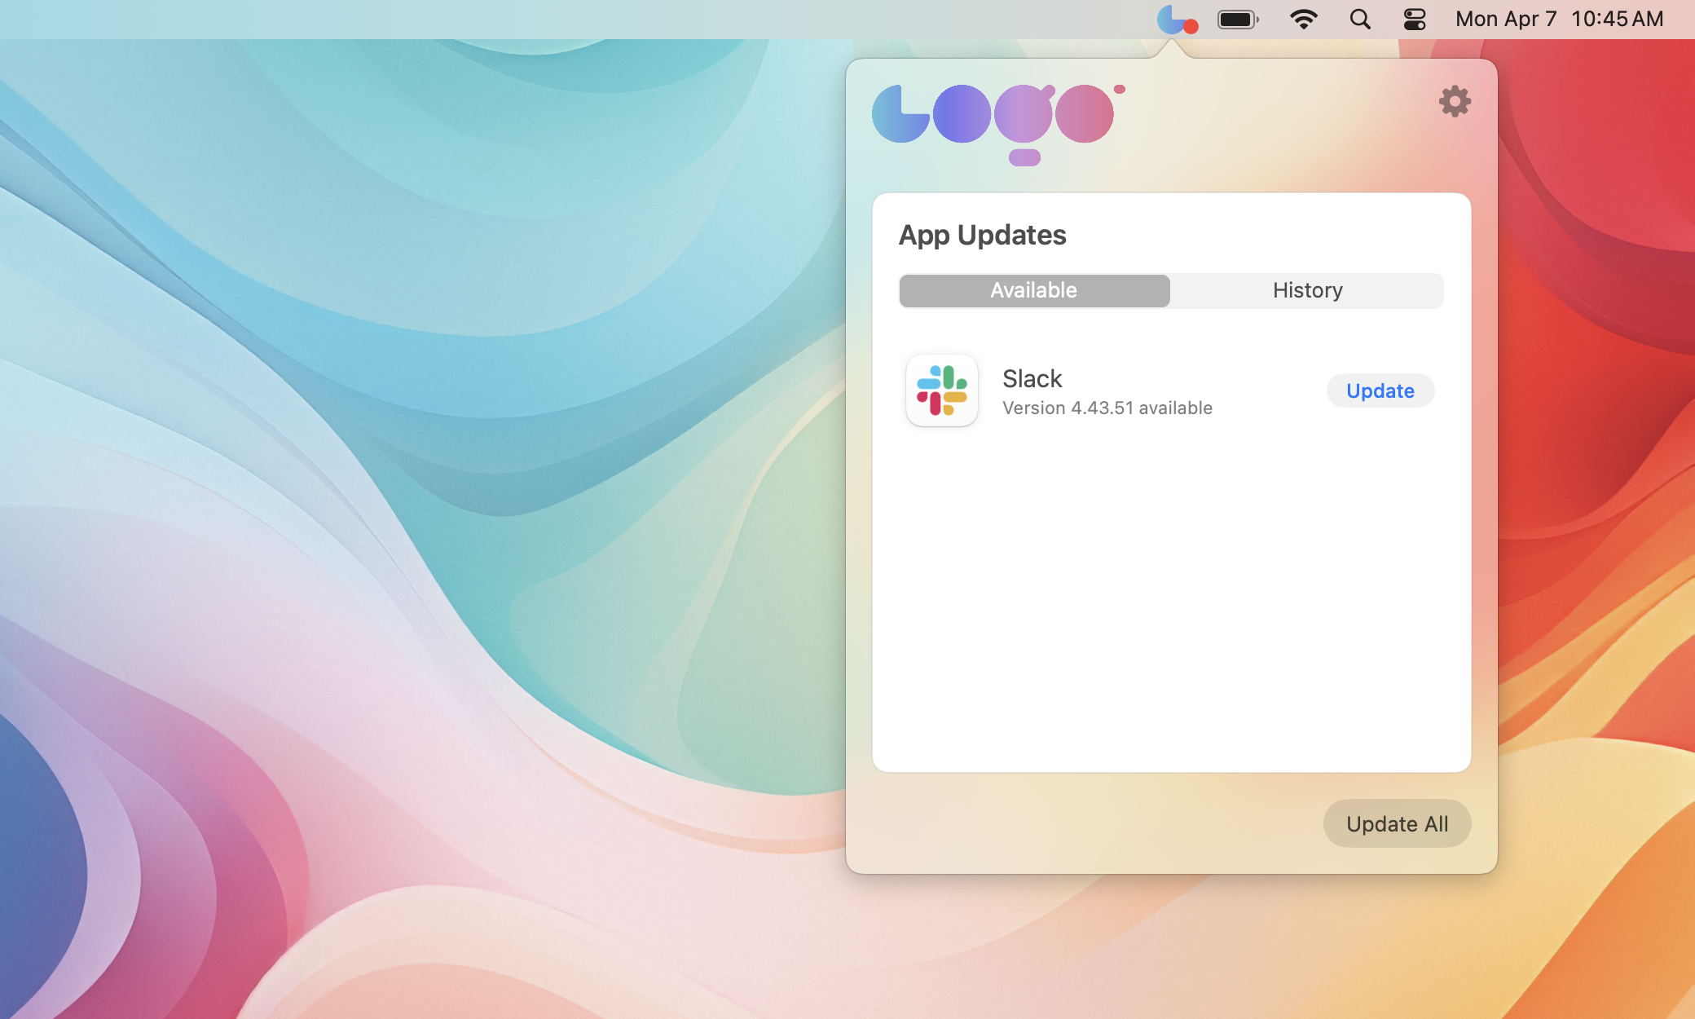Click the App Updates heading
Viewport: 1695px width, 1019px height.
click(x=982, y=235)
